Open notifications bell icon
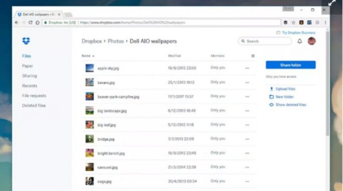Image resolution: width=343 pixels, height=191 pixels. click(300, 41)
